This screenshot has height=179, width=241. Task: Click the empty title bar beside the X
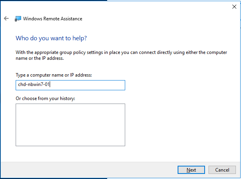click(x=169, y=7)
